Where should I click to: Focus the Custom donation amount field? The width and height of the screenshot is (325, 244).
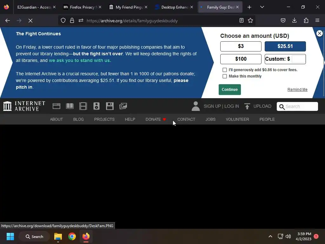298,59
